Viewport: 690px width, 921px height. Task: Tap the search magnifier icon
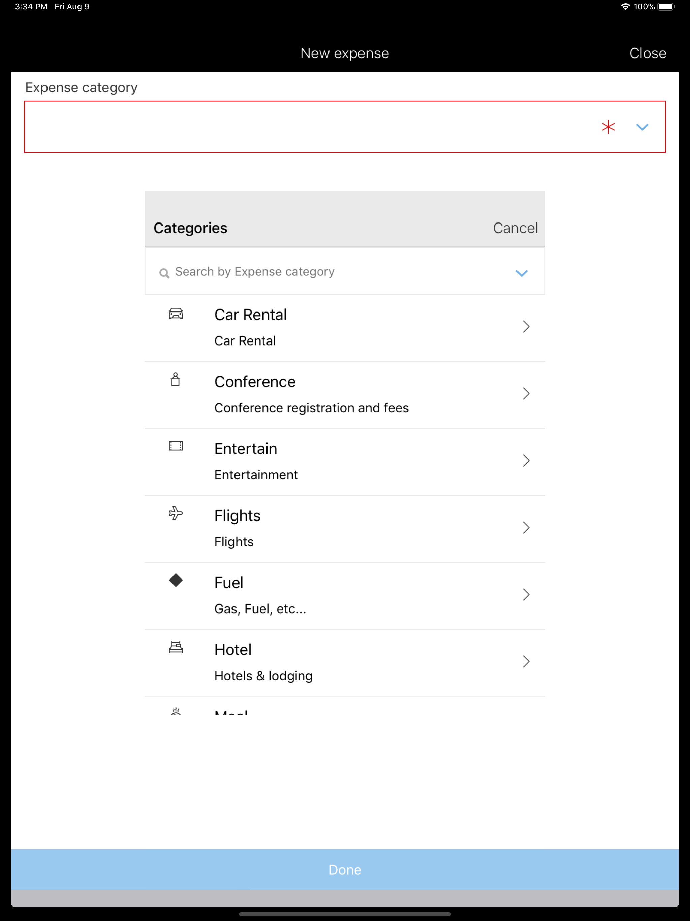(x=164, y=273)
